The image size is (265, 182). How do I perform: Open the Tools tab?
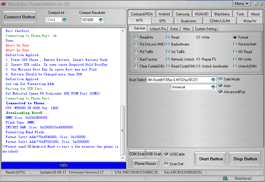(x=240, y=14)
